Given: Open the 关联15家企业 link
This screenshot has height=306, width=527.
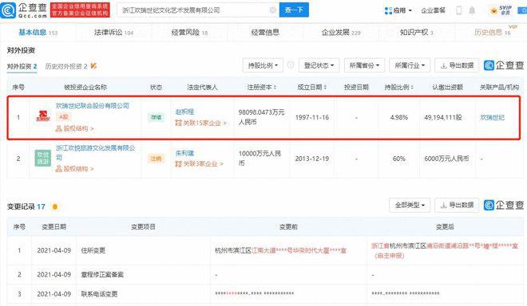Looking at the screenshot, I should (200, 123).
